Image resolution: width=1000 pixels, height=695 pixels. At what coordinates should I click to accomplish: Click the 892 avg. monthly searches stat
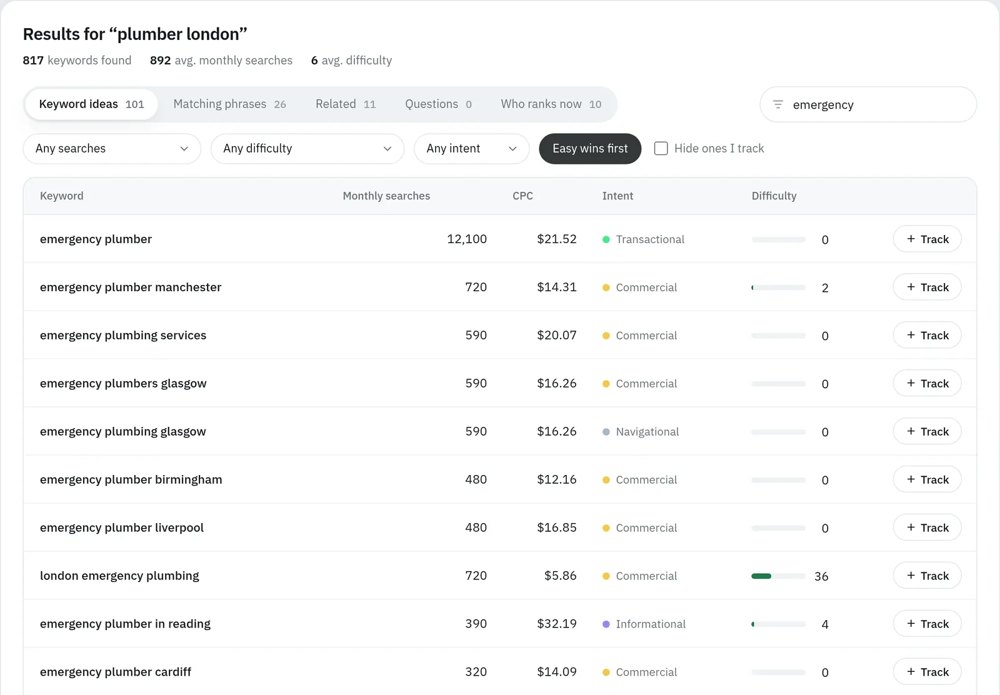[221, 61]
